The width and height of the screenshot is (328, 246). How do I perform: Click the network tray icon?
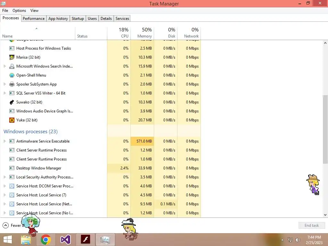pyautogui.click(x=290, y=240)
